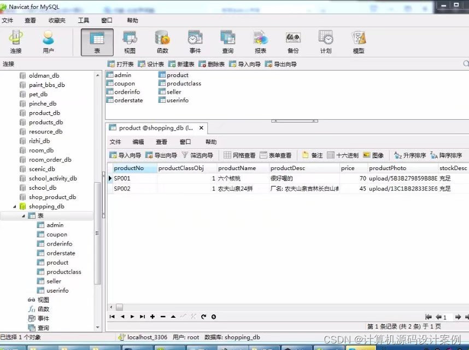Click the 备注 memo button
The image size is (469, 350).
(x=312, y=155)
